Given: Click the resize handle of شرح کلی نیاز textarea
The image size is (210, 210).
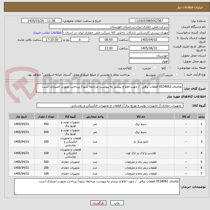Looking at the screenshot, I should pos(37,91).
